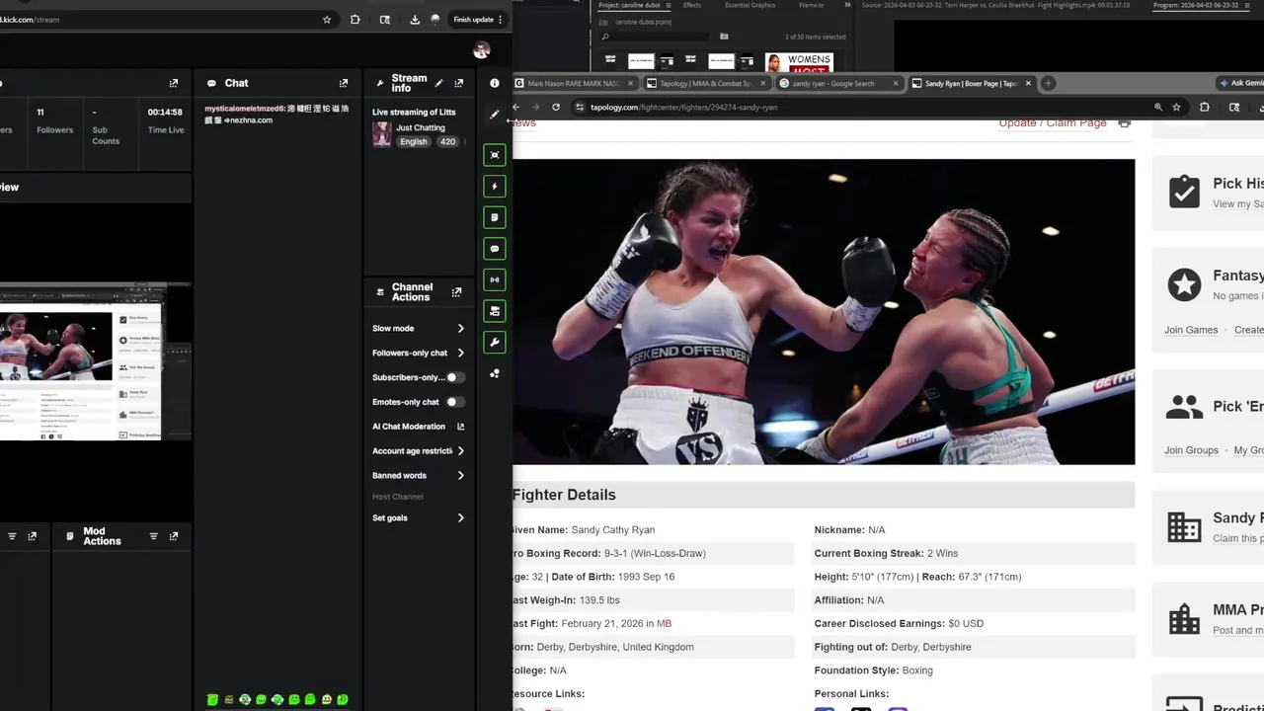Bookmark the Tapology page with the star
Viewport: 1264px width, 711px height.
click(x=1176, y=107)
